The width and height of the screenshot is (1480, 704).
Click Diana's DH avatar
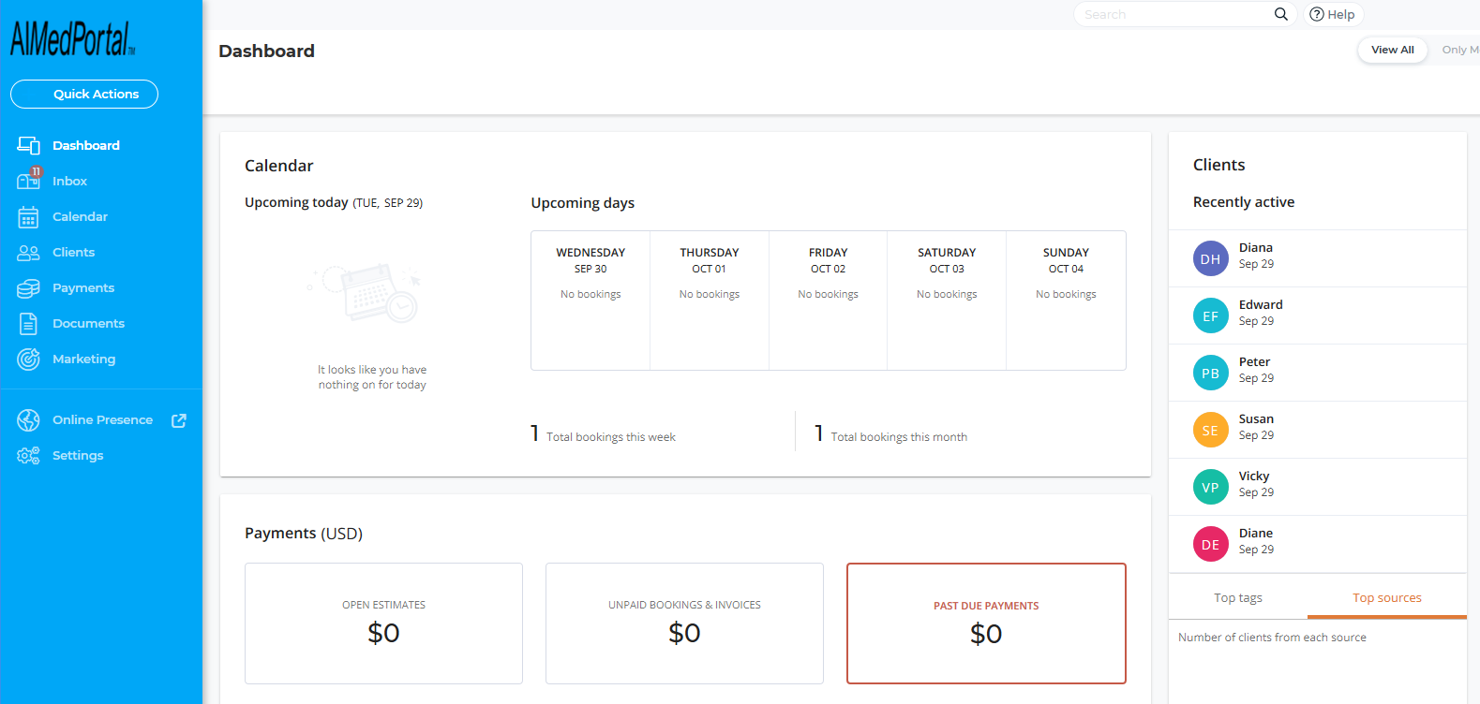click(x=1210, y=258)
